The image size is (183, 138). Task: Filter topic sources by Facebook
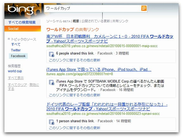[x=18, y=56]
